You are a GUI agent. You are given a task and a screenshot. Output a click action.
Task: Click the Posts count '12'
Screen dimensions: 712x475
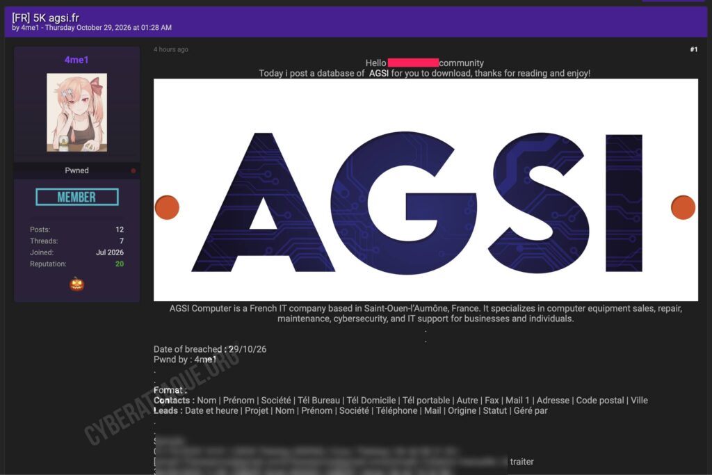(x=120, y=230)
